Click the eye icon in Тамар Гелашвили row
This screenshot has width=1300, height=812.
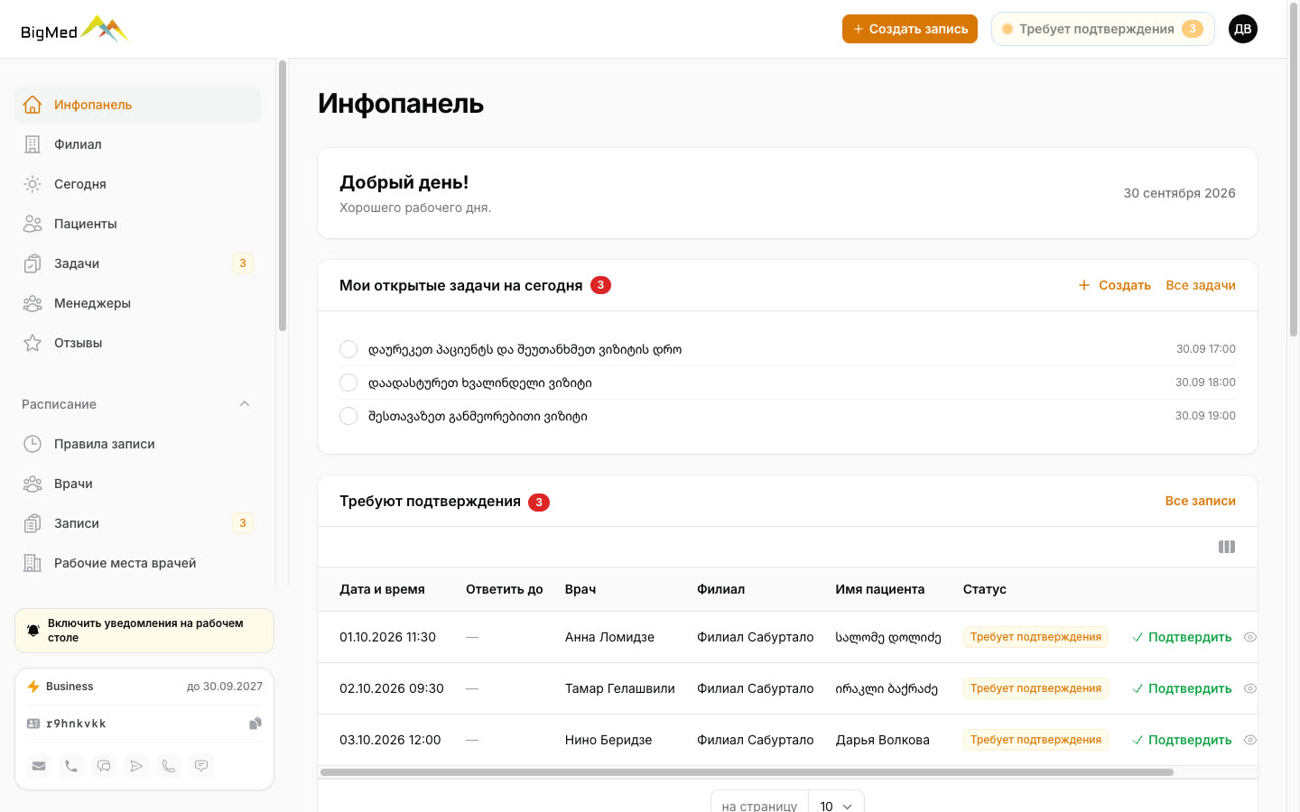click(1250, 688)
